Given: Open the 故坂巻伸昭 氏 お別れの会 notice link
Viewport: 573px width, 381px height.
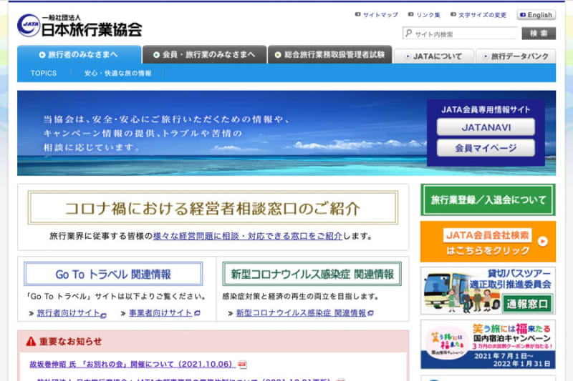Looking at the screenshot, I should pyautogui.click(x=132, y=365).
